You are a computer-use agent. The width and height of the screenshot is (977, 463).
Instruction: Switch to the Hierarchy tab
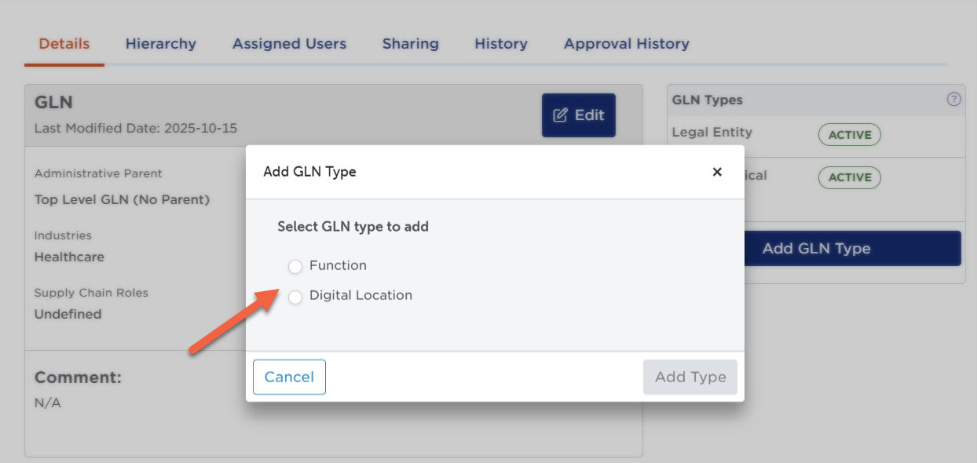(160, 44)
